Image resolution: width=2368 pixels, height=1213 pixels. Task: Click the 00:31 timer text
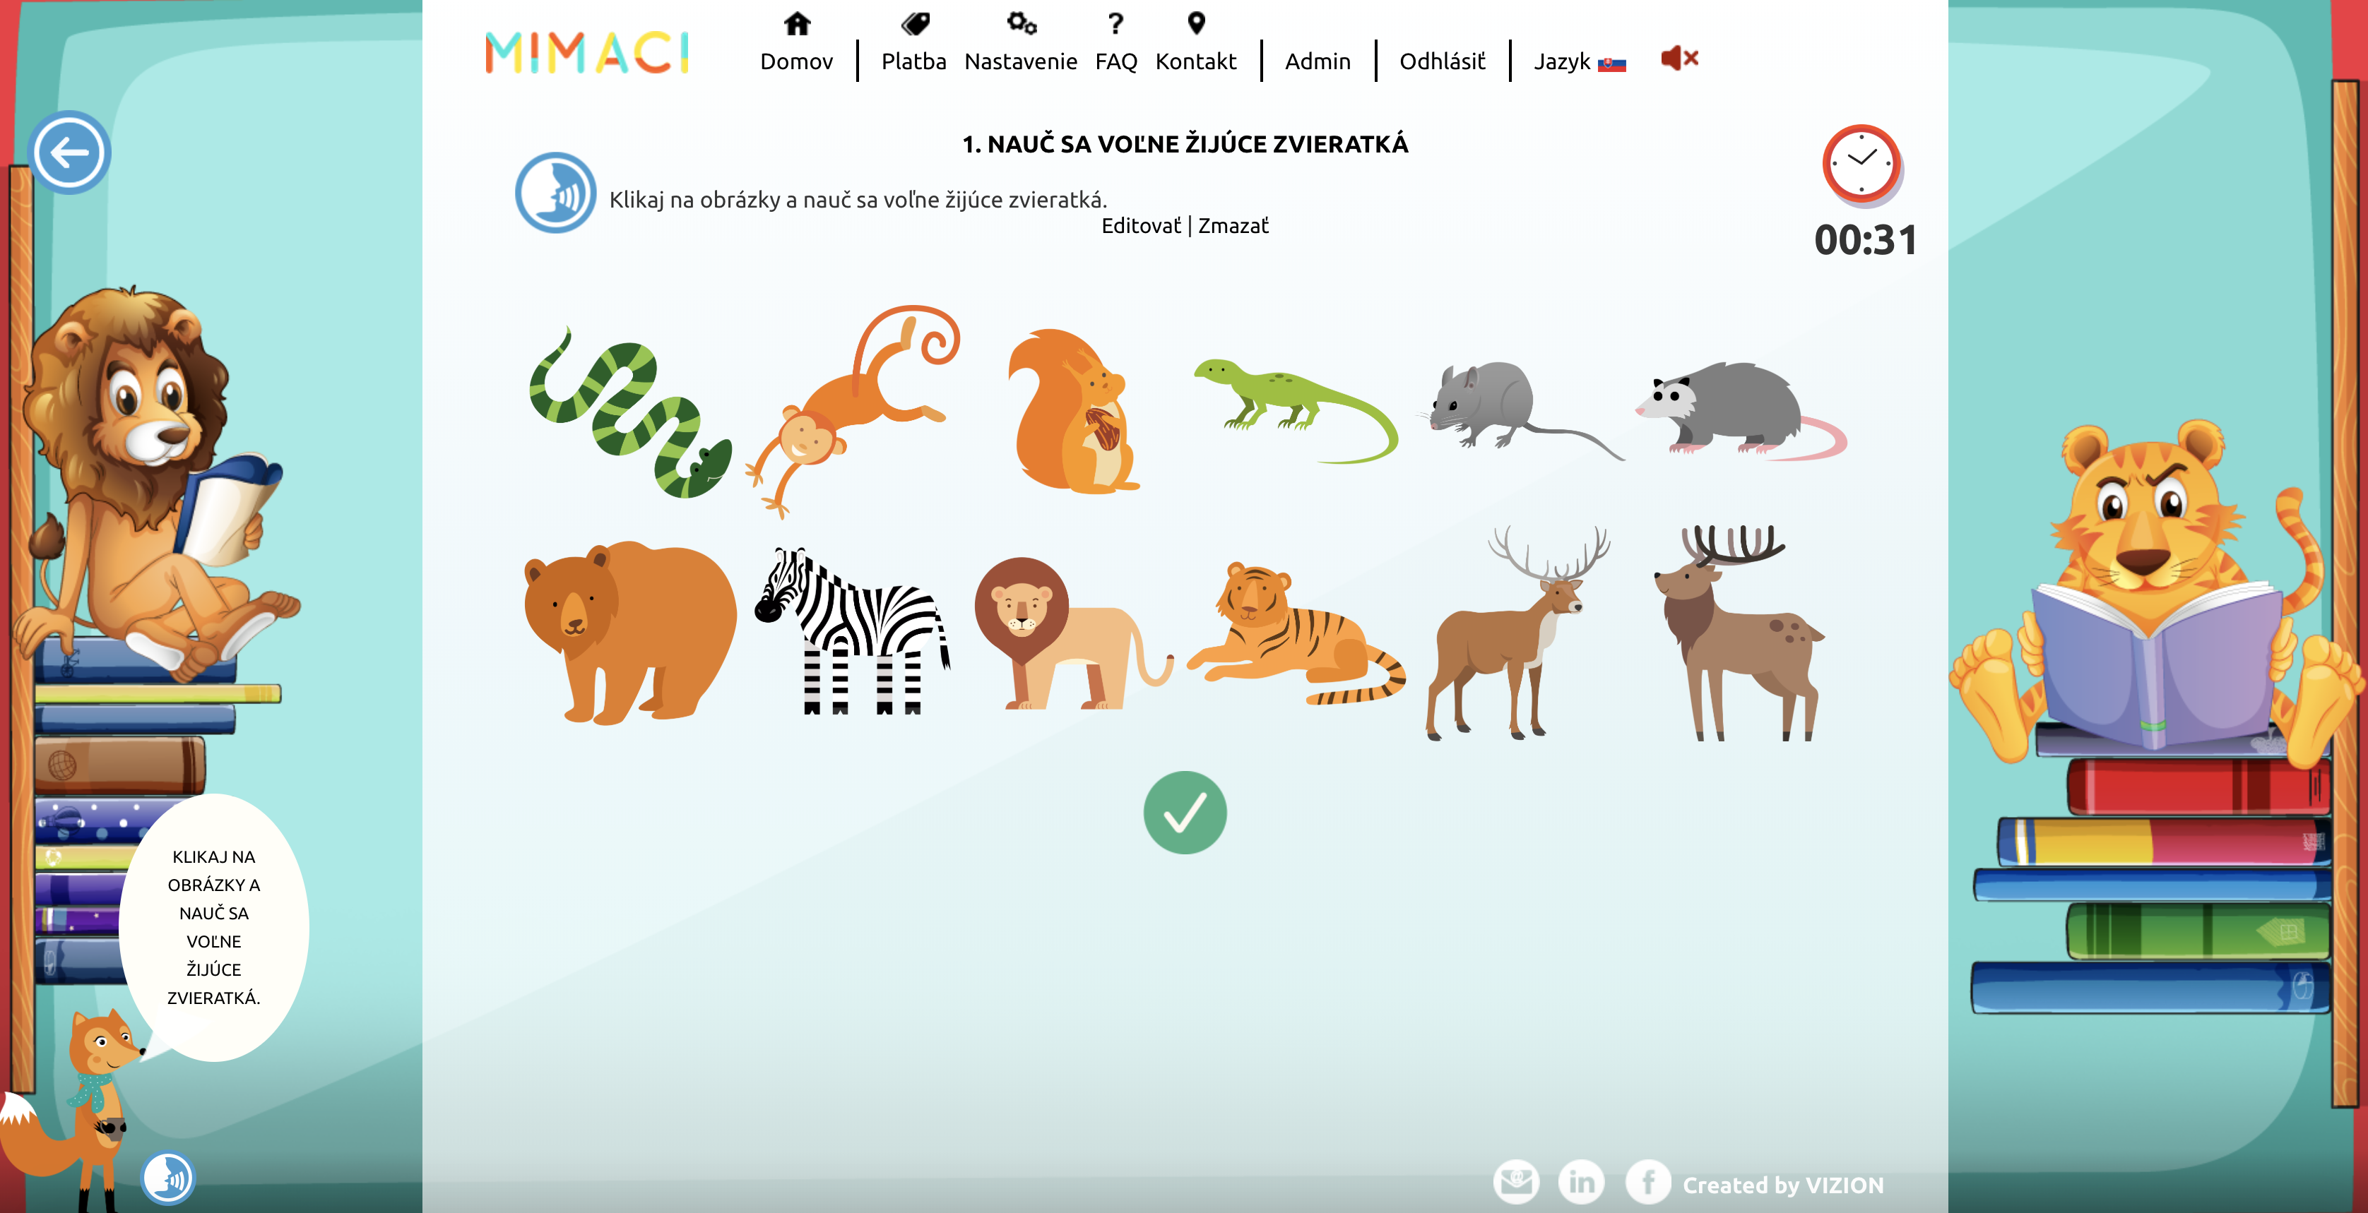1865,241
